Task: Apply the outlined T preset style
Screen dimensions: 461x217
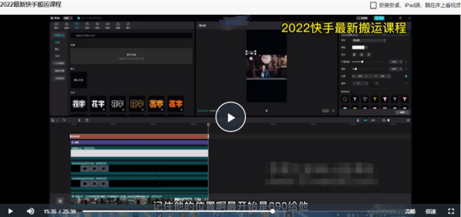Action: click(365, 99)
